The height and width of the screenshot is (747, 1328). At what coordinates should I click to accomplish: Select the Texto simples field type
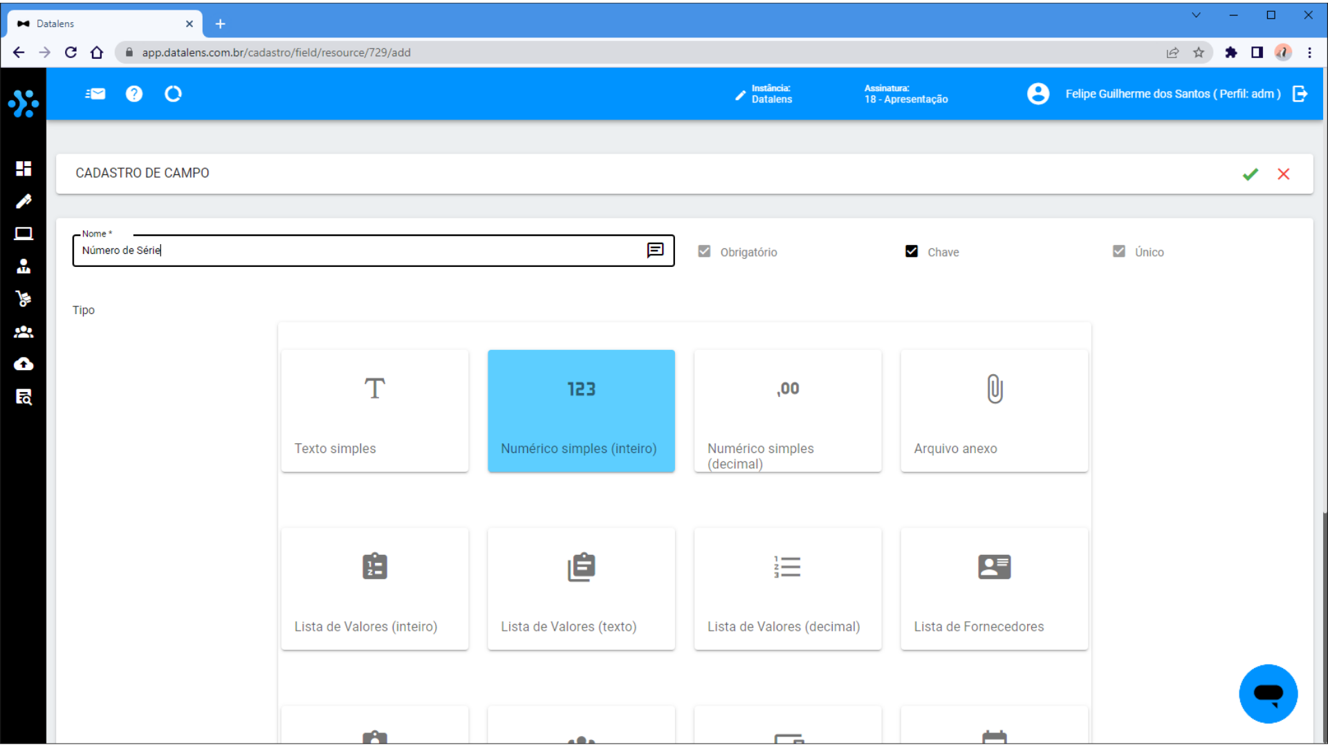pos(375,411)
